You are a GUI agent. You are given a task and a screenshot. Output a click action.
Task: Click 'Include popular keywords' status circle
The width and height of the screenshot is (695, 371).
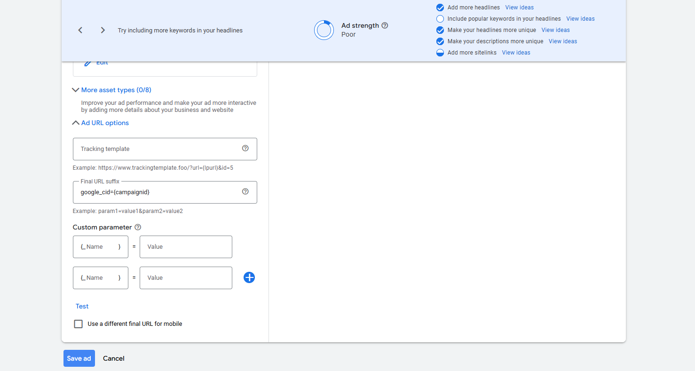(x=440, y=19)
